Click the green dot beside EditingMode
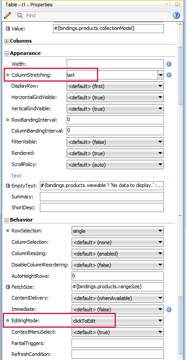This screenshot has width=187, height=360. point(7,321)
